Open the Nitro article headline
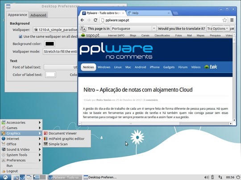Viewport: 241px width, 180px height. [x=138, y=89]
